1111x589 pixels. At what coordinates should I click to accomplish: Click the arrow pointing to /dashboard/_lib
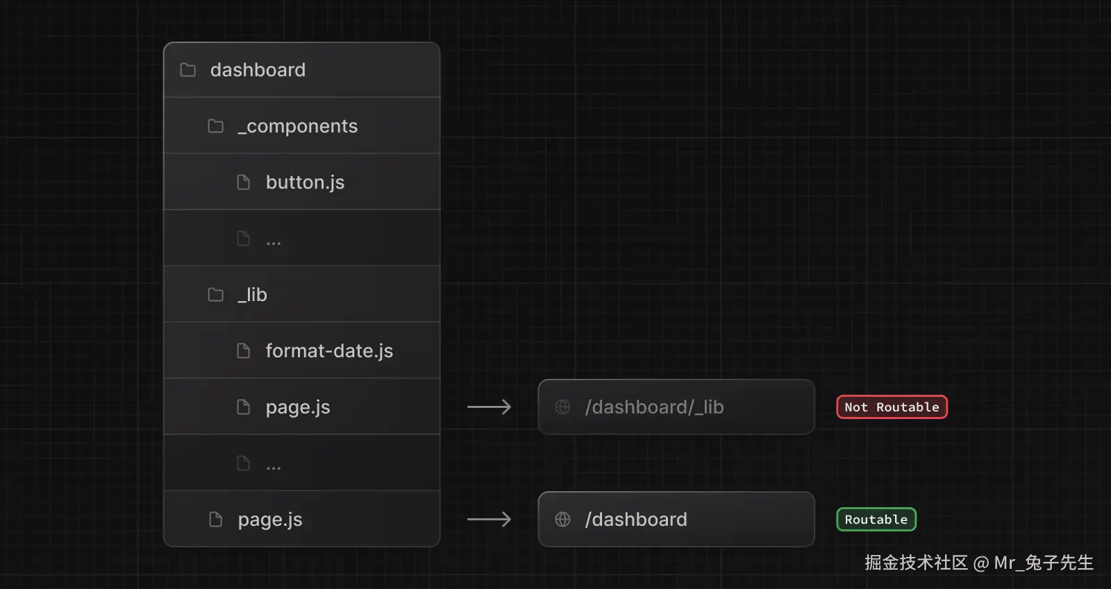[489, 407]
